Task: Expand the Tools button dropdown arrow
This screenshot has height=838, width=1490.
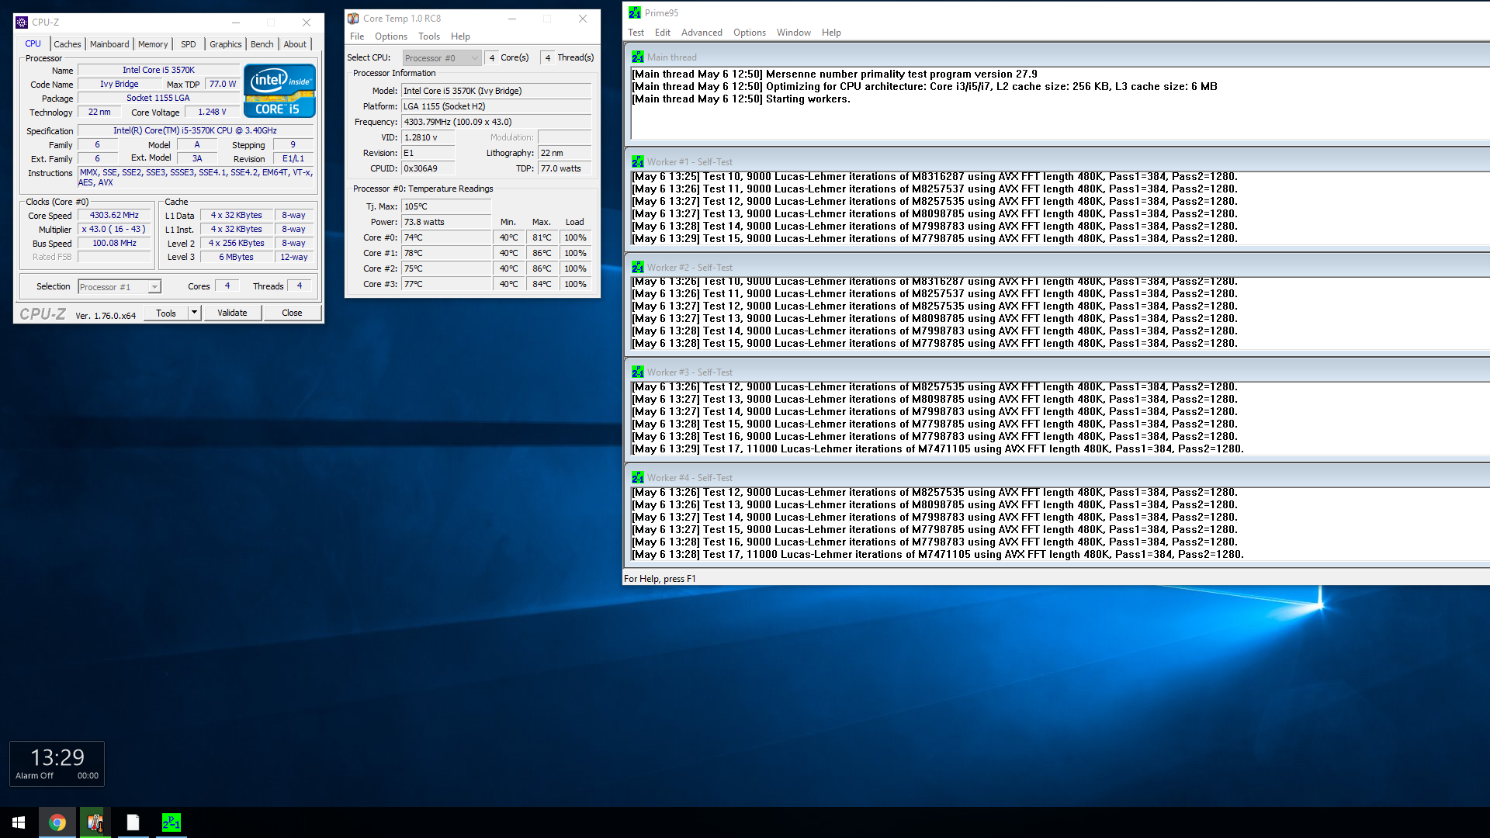Action: coord(194,313)
